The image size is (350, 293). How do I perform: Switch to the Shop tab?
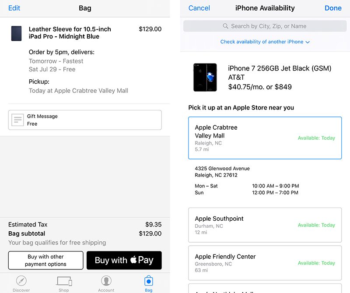64,282
